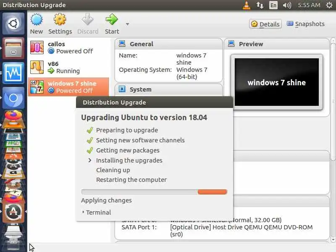This screenshot has height=252, width=336.
Task: Click the Preview section header
Action: coord(277,44)
